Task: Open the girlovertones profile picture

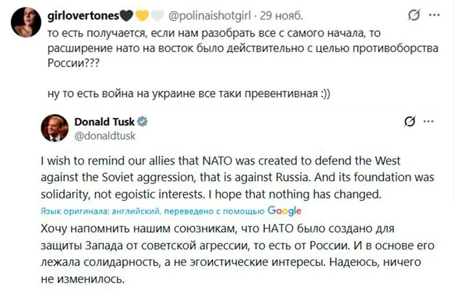Action: tap(27, 22)
